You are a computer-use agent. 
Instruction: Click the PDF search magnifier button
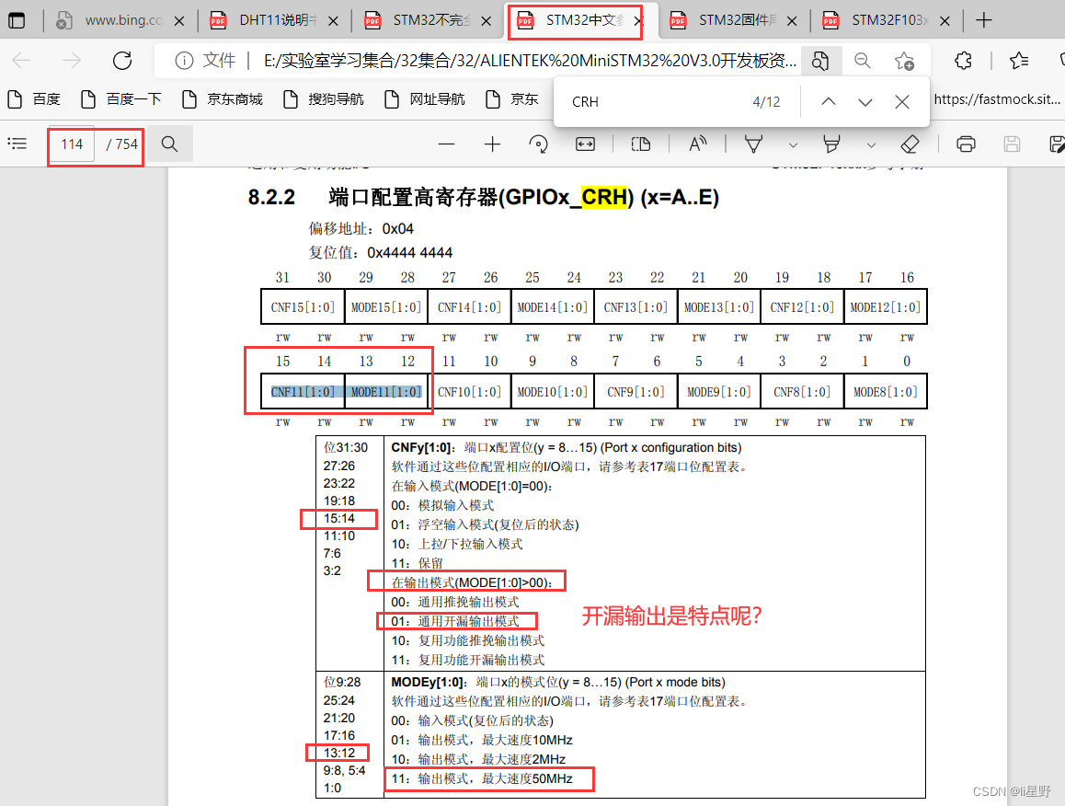coord(169,144)
